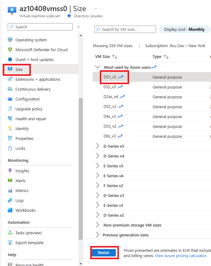211x266 pixels.
Task: Click the Insights lightbulb icon
Action: click(x=10, y=170)
